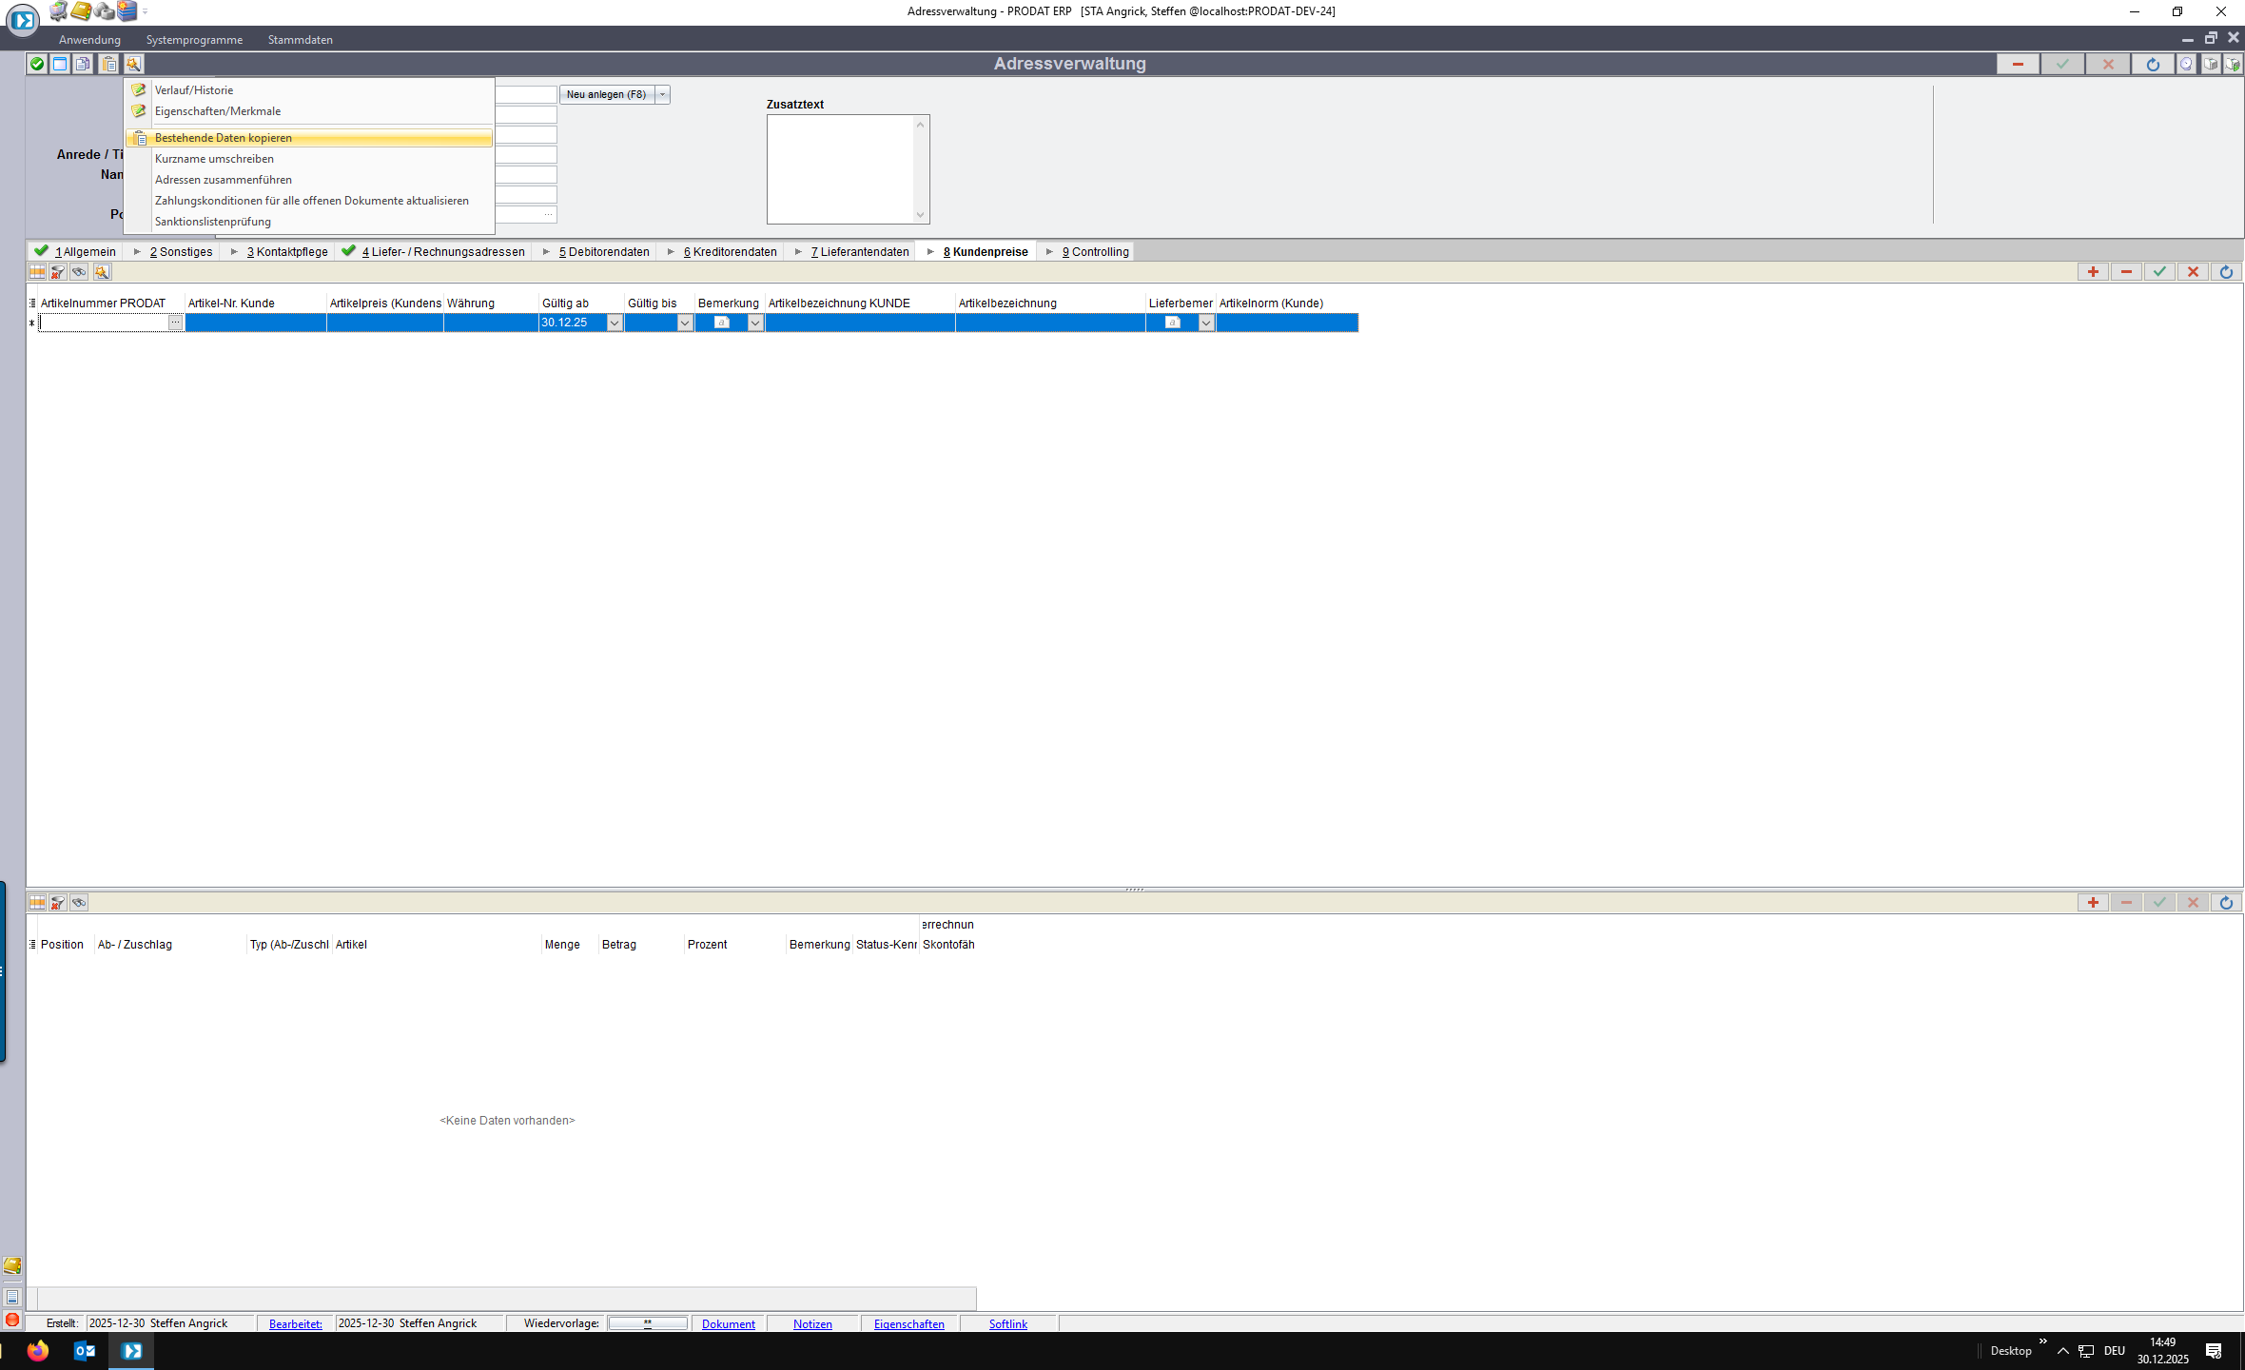Open the Notizen link in status bar
This screenshot has height=1370, width=2245.
[812, 1324]
